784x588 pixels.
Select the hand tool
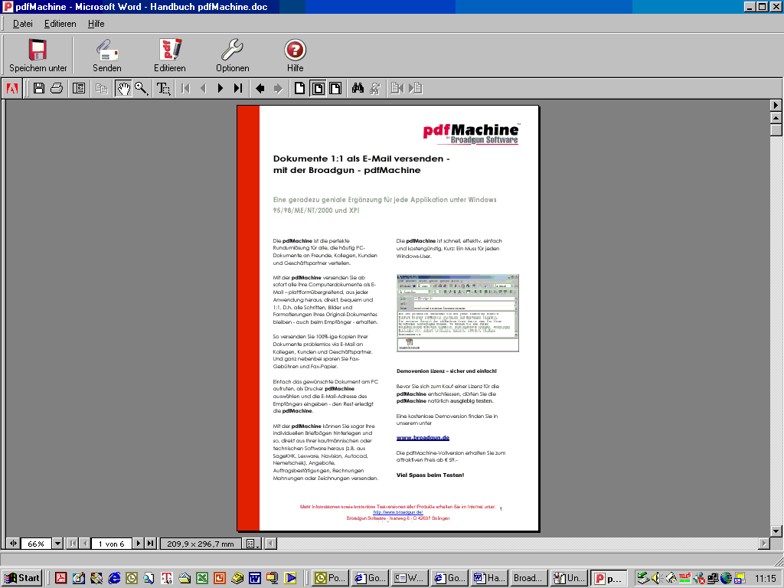click(x=123, y=89)
